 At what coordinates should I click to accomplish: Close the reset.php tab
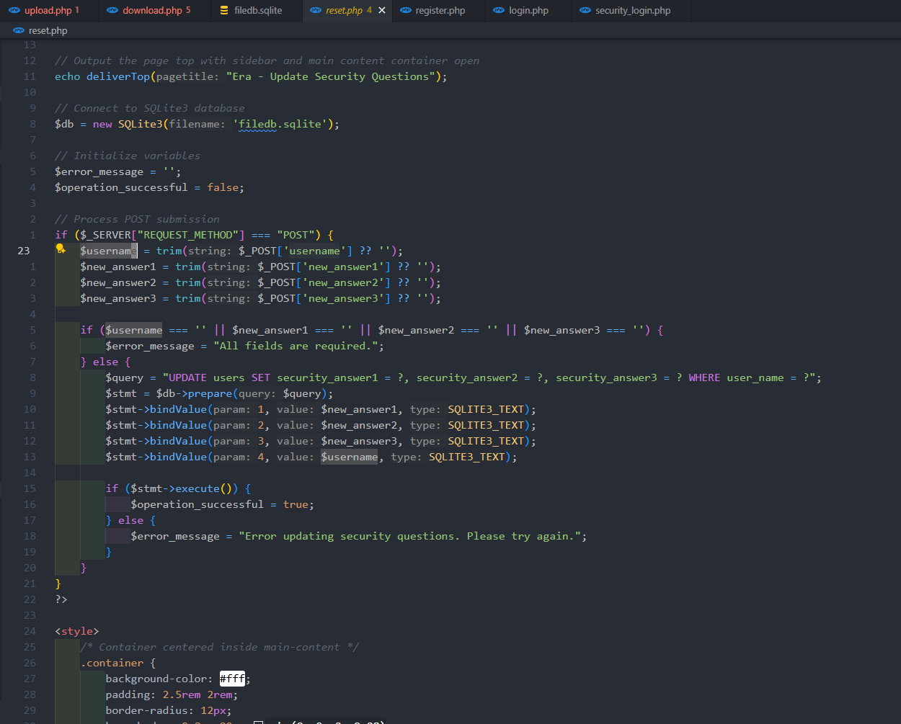tap(382, 10)
